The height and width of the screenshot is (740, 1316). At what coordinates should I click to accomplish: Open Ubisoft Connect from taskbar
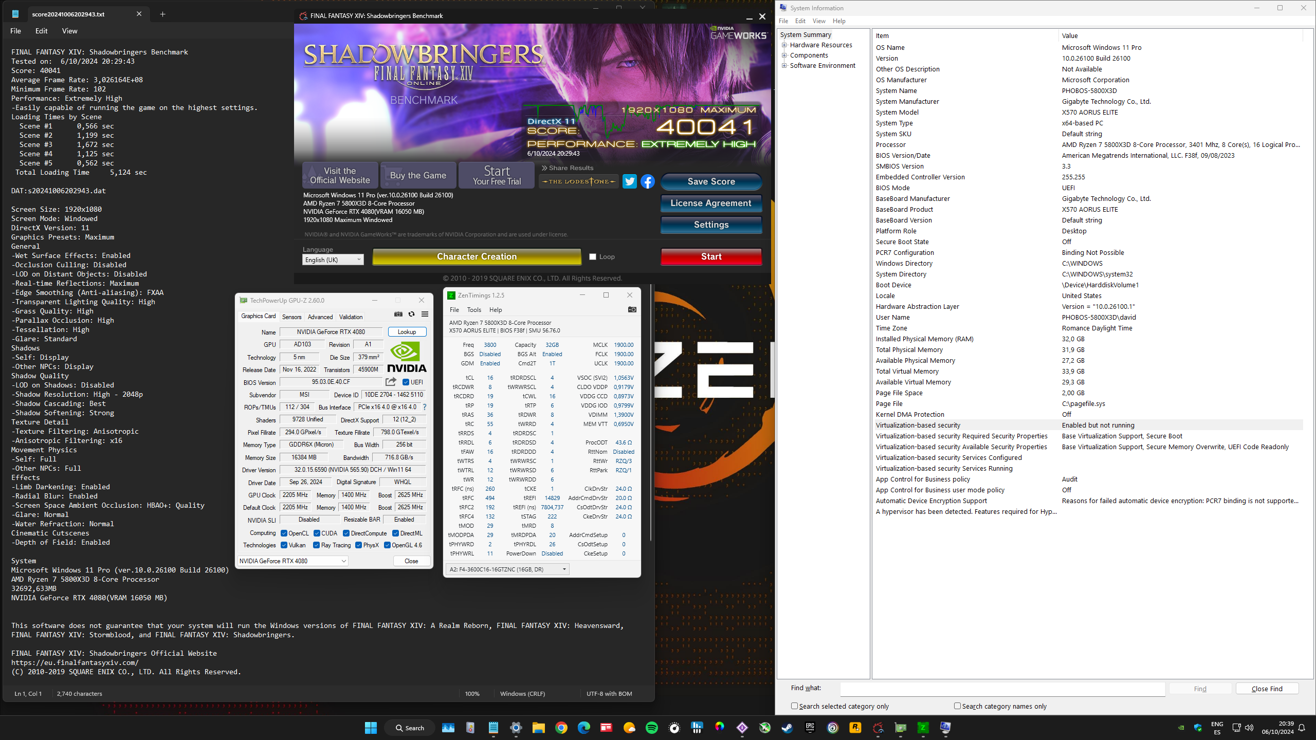832,728
